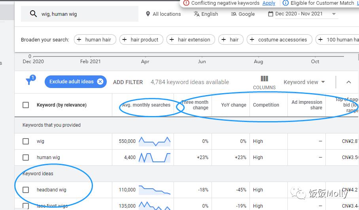Screen dimensions: 359x210
Task: Tick the checkbox for 'wig' keyword
Action: 26,141
